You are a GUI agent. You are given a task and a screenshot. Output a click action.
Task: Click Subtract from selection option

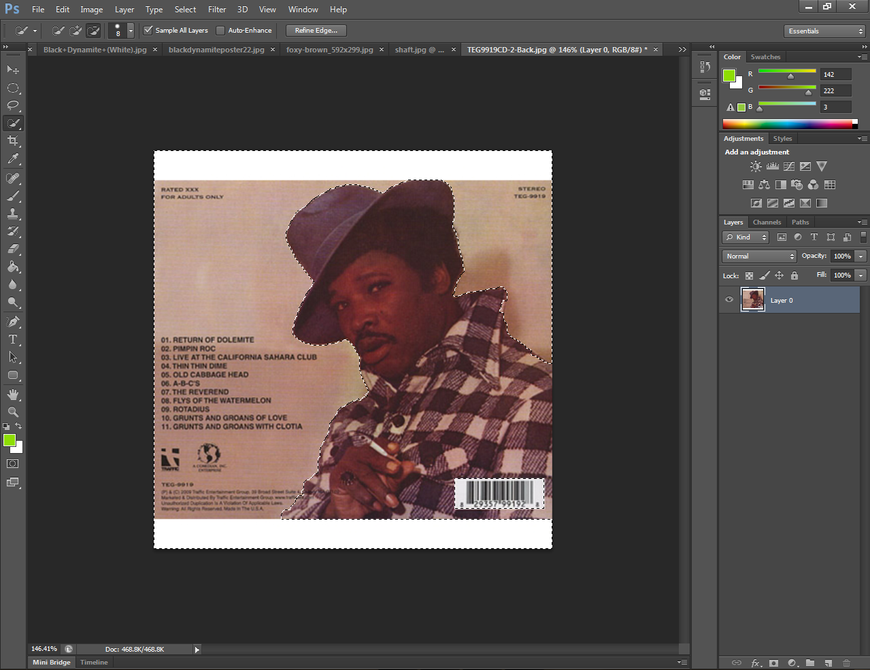tap(94, 31)
